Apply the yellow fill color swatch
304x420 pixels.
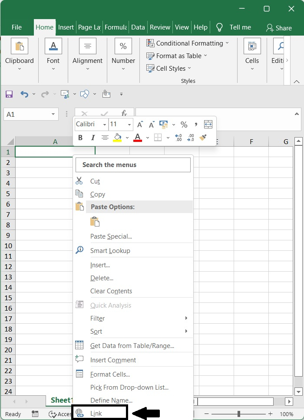(x=117, y=138)
